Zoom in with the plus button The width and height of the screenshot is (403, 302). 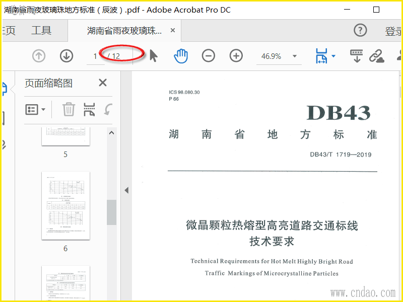[236, 56]
